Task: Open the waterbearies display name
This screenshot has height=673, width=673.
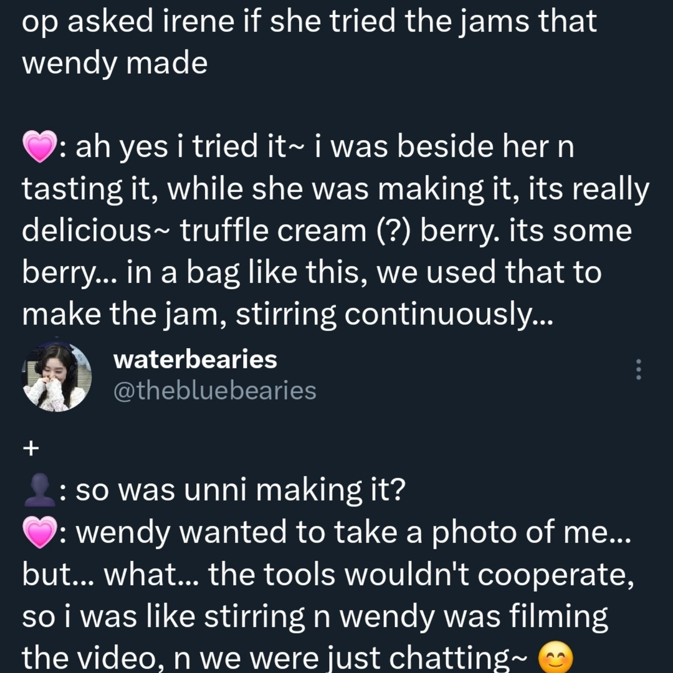Action: tap(195, 360)
